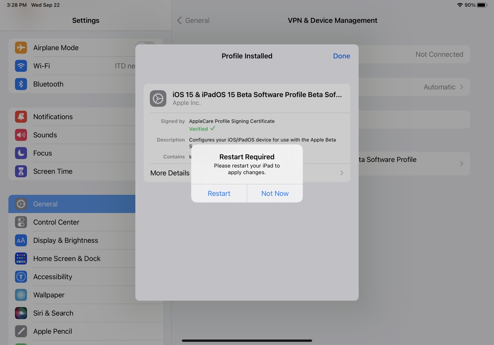The width and height of the screenshot is (494, 345).
Task: Tap the Wallpaper flower icon
Action: [x=21, y=294]
